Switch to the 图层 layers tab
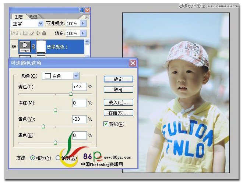243x184 pixels. (18, 17)
